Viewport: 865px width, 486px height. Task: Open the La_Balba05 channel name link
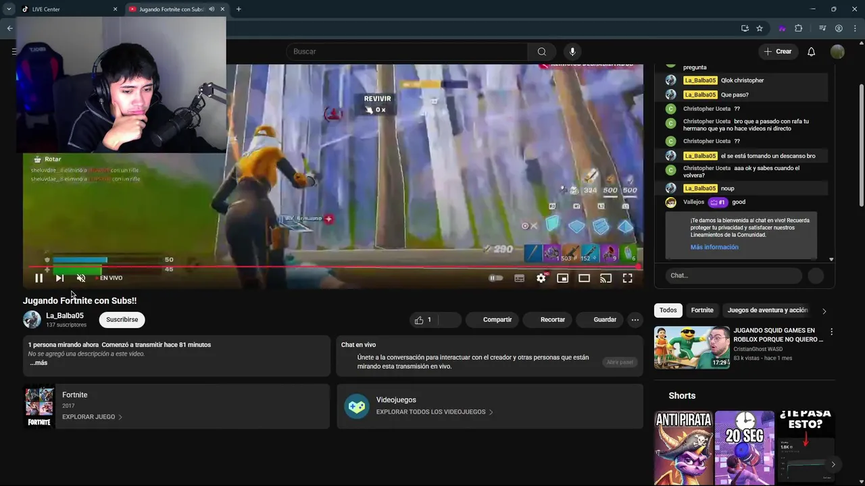tap(65, 315)
